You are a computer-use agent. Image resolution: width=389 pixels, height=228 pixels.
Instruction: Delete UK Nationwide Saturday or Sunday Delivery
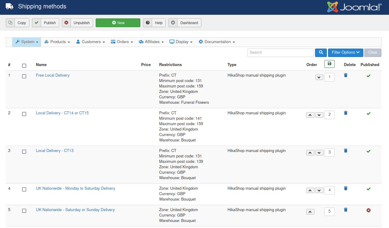tap(346, 210)
